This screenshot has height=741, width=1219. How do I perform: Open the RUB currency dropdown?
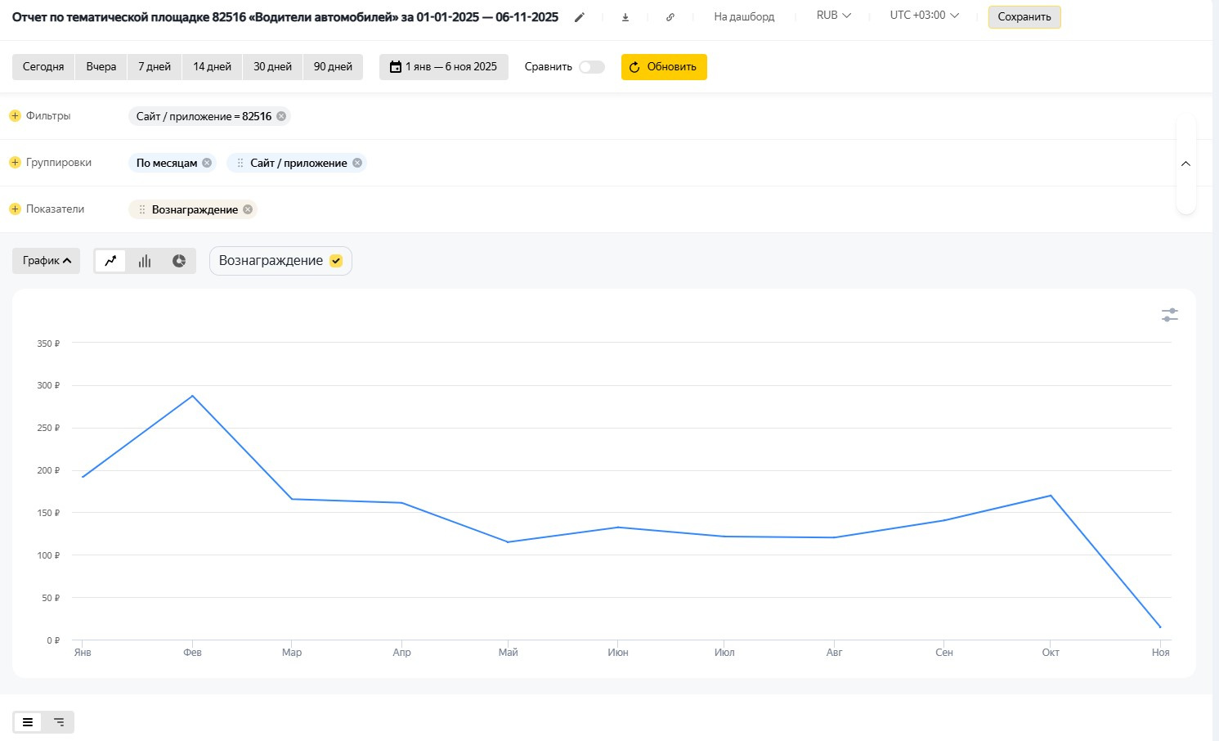point(833,16)
